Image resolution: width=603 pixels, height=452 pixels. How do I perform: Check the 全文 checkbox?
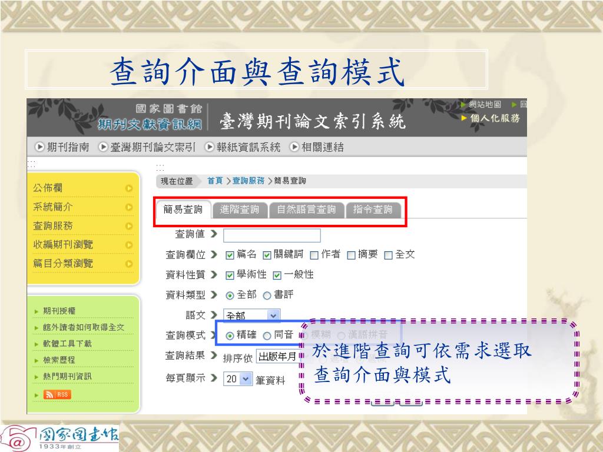[389, 255]
